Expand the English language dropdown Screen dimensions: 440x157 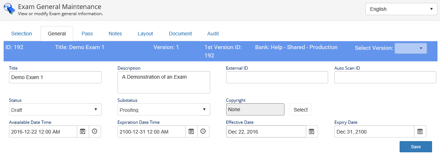pyautogui.click(x=401, y=9)
